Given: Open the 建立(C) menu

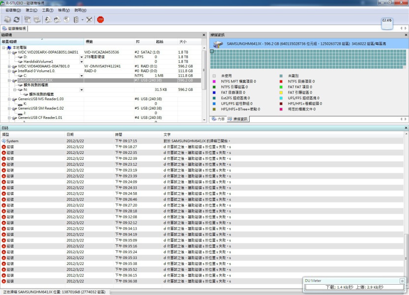Looking at the screenshot, I should pos(31,10).
